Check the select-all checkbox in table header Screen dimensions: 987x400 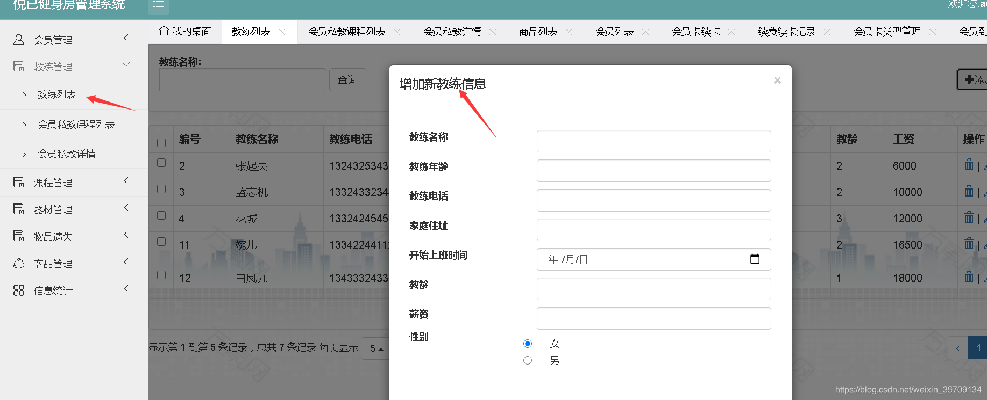point(161,143)
